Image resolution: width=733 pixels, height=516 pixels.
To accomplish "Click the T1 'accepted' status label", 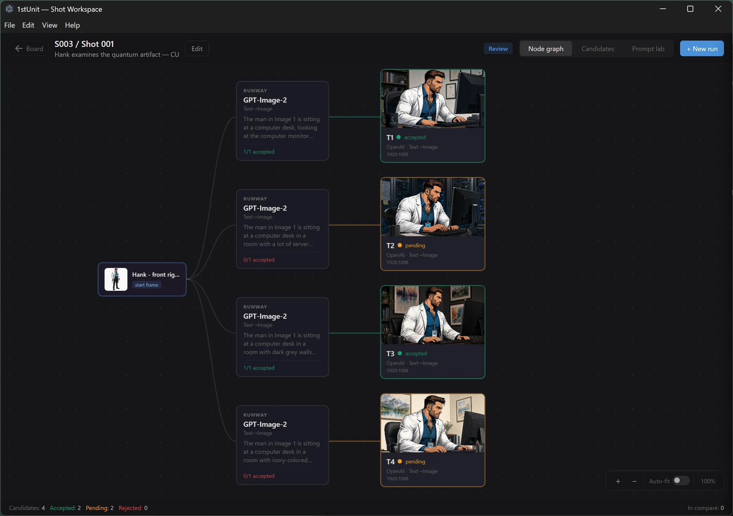I will pyautogui.click(x=415, y=137).
